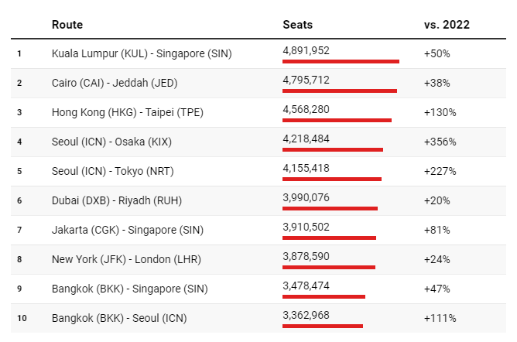Select Seoul (ICN) - Osaka (KIX) route
This screenshot has height=342, width=517.
point(116,142)
